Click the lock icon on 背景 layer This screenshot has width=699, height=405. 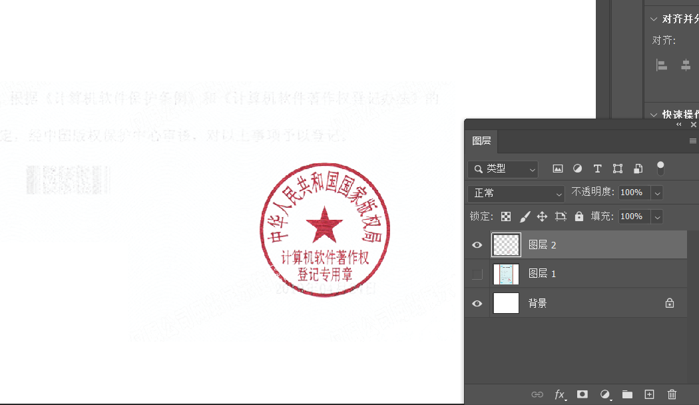(x=670, y=303)
